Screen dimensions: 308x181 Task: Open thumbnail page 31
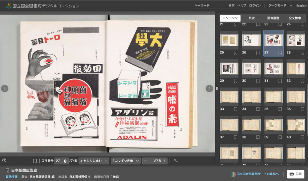tap(274, 68)
